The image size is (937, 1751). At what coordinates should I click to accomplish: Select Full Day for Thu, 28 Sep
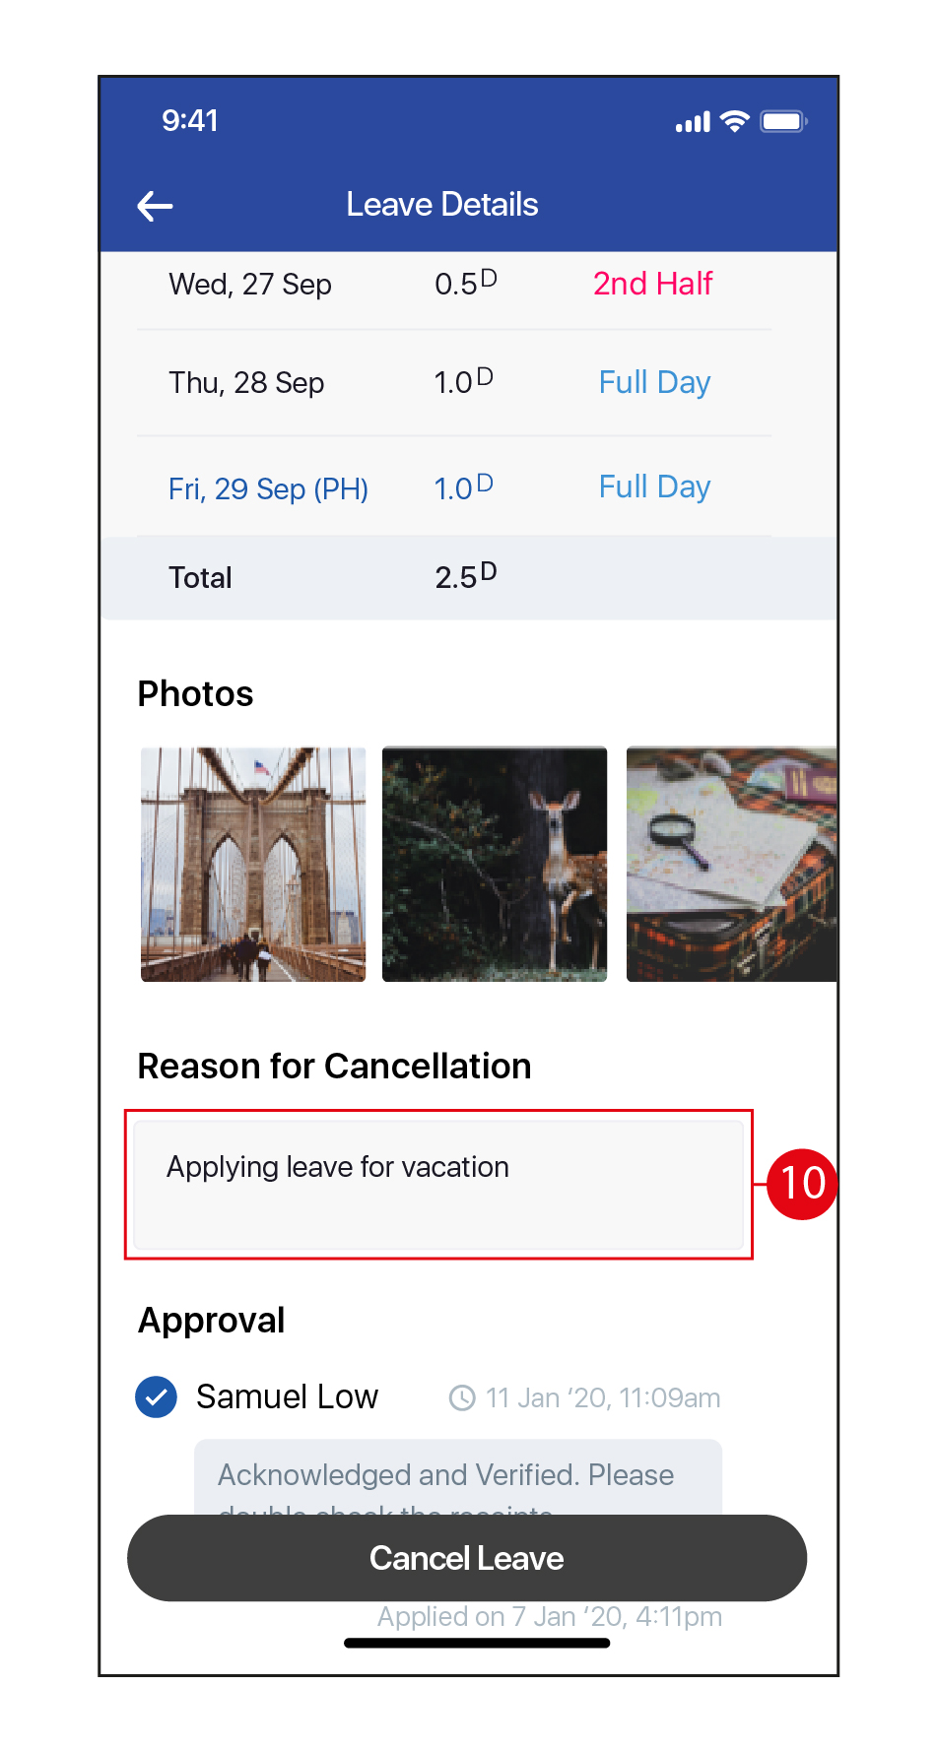(654, 382)
